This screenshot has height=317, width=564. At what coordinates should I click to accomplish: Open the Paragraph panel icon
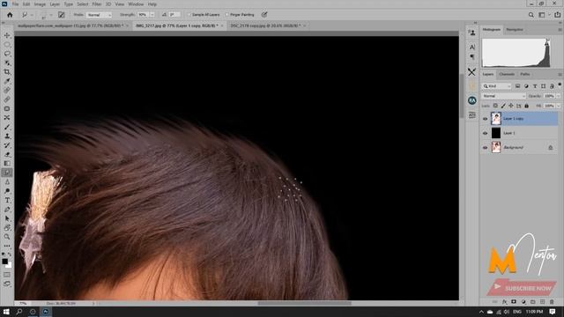472,56
